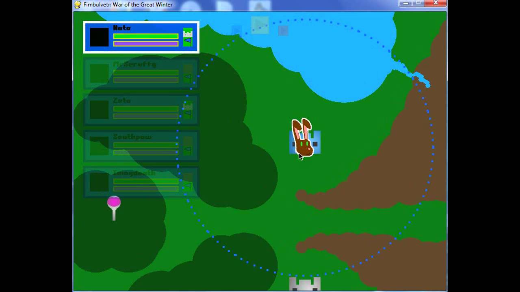520x292 pixels.
Task: Click the small faded button left of the large flag
Action: [236, 30]
